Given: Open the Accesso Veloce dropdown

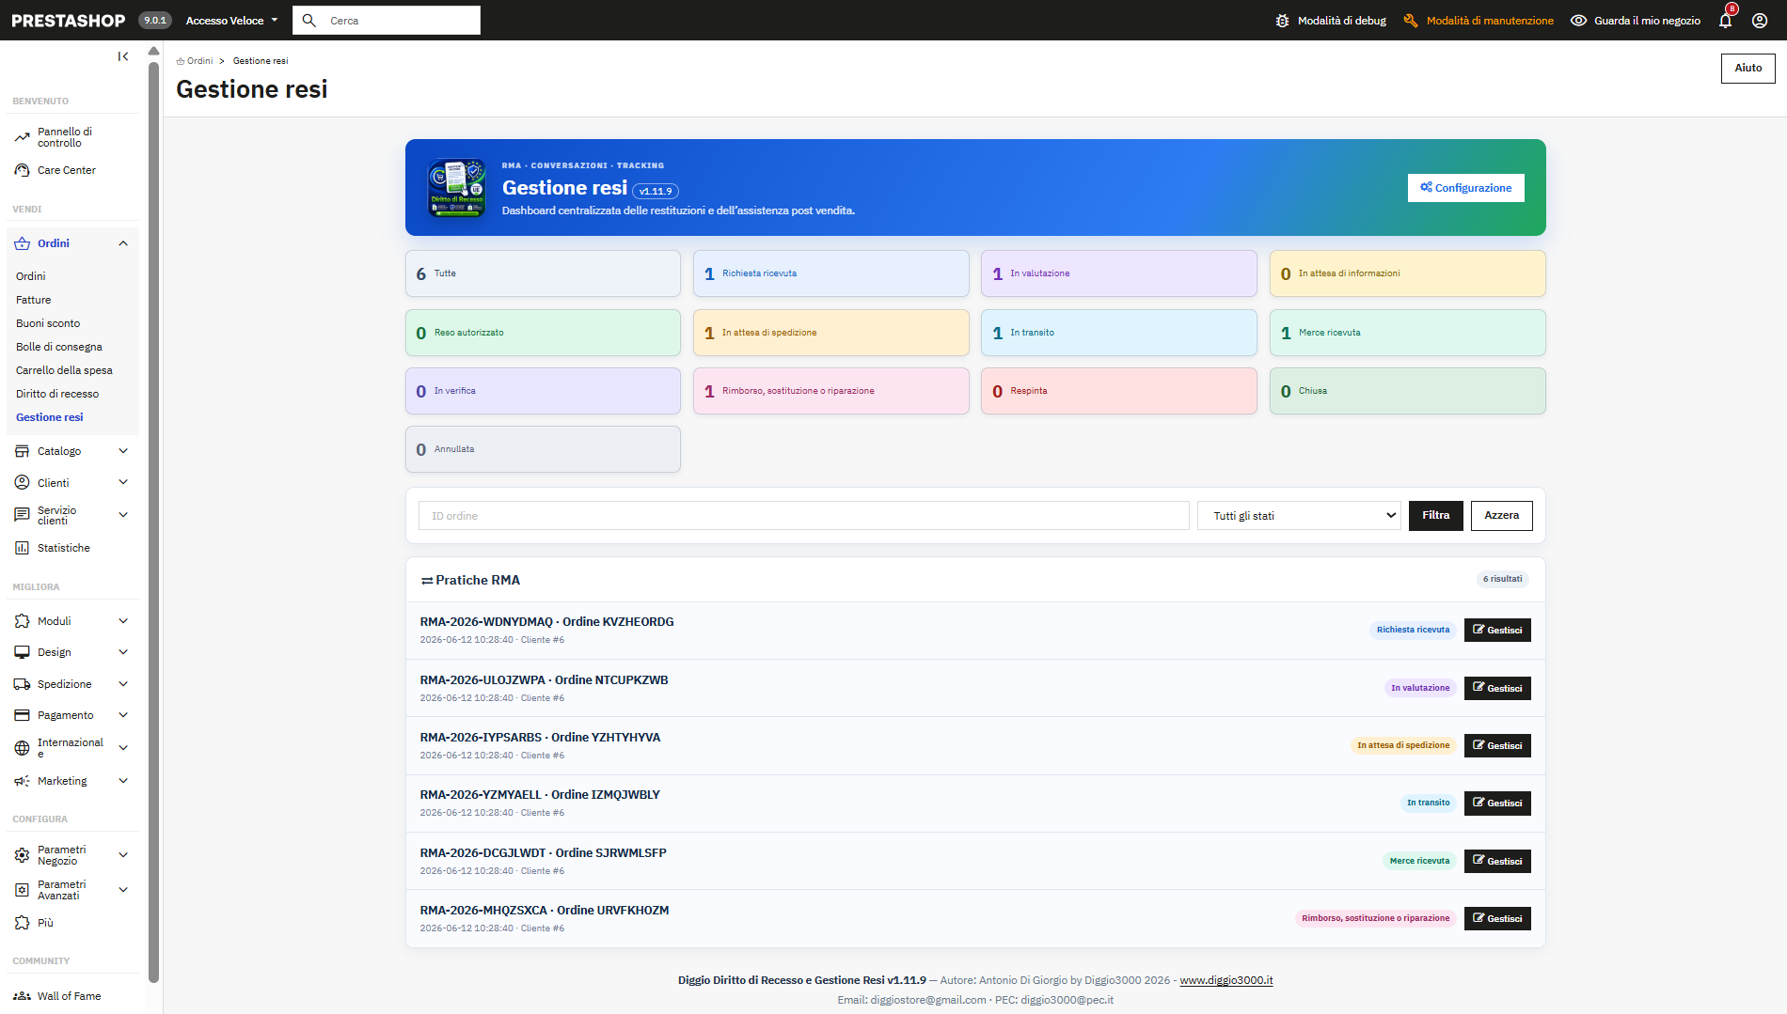Looking at the screenshot, I should 232,21.
